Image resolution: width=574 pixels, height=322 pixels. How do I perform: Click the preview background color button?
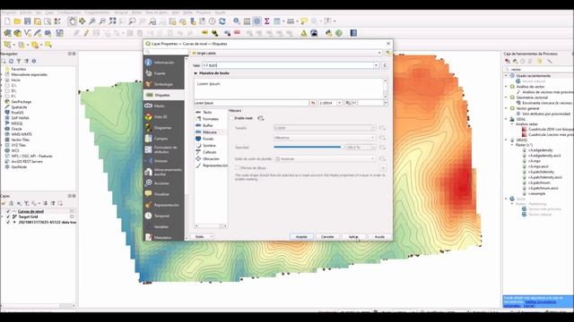[372, 103]
